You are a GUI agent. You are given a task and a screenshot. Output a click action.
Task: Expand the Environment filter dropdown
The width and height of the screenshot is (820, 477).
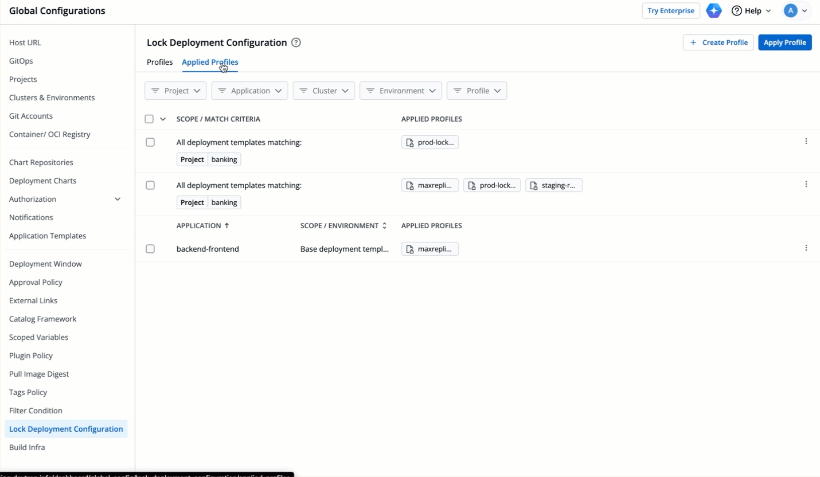[401, 91]
